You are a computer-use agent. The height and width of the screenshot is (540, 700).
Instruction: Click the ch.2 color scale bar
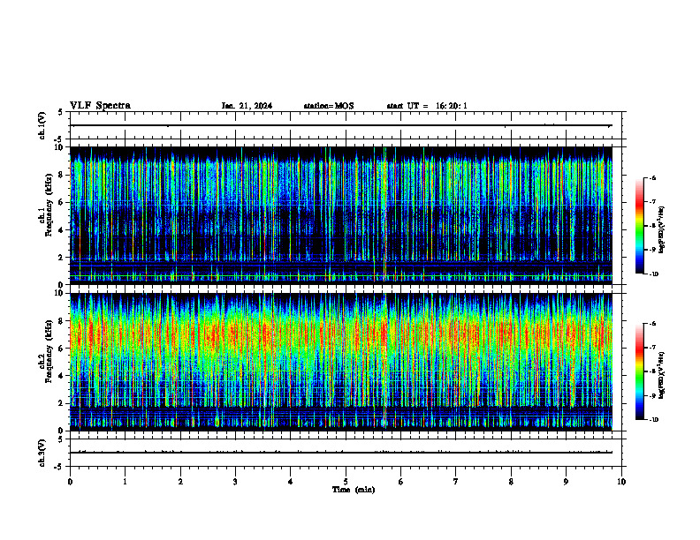(x=639, y=371)
